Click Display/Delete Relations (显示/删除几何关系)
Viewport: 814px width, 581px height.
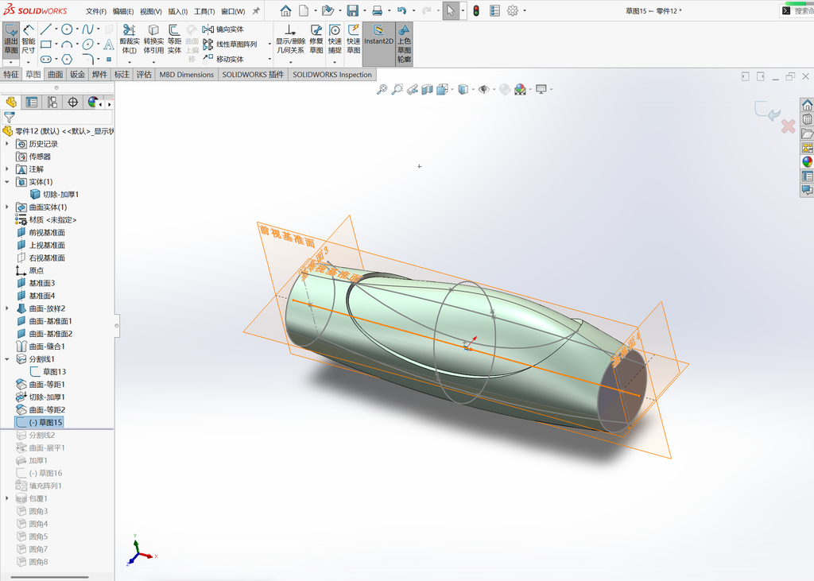pos(290,40)
